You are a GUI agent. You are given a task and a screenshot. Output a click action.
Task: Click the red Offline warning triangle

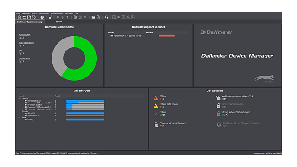(x=156, y=98)
